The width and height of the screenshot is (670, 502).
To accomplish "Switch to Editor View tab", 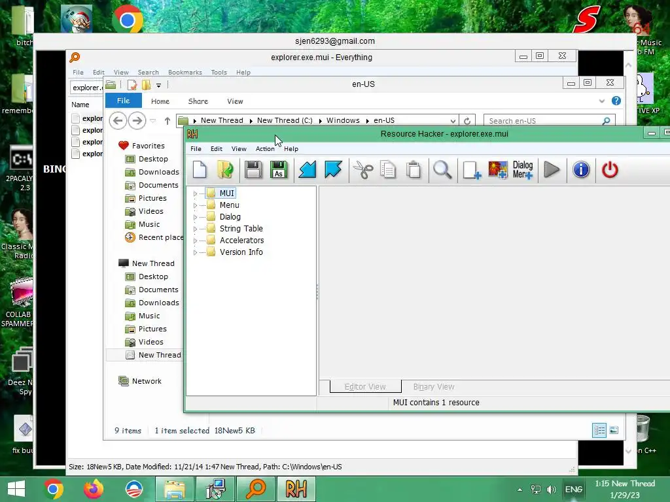I will coord(365,387).
